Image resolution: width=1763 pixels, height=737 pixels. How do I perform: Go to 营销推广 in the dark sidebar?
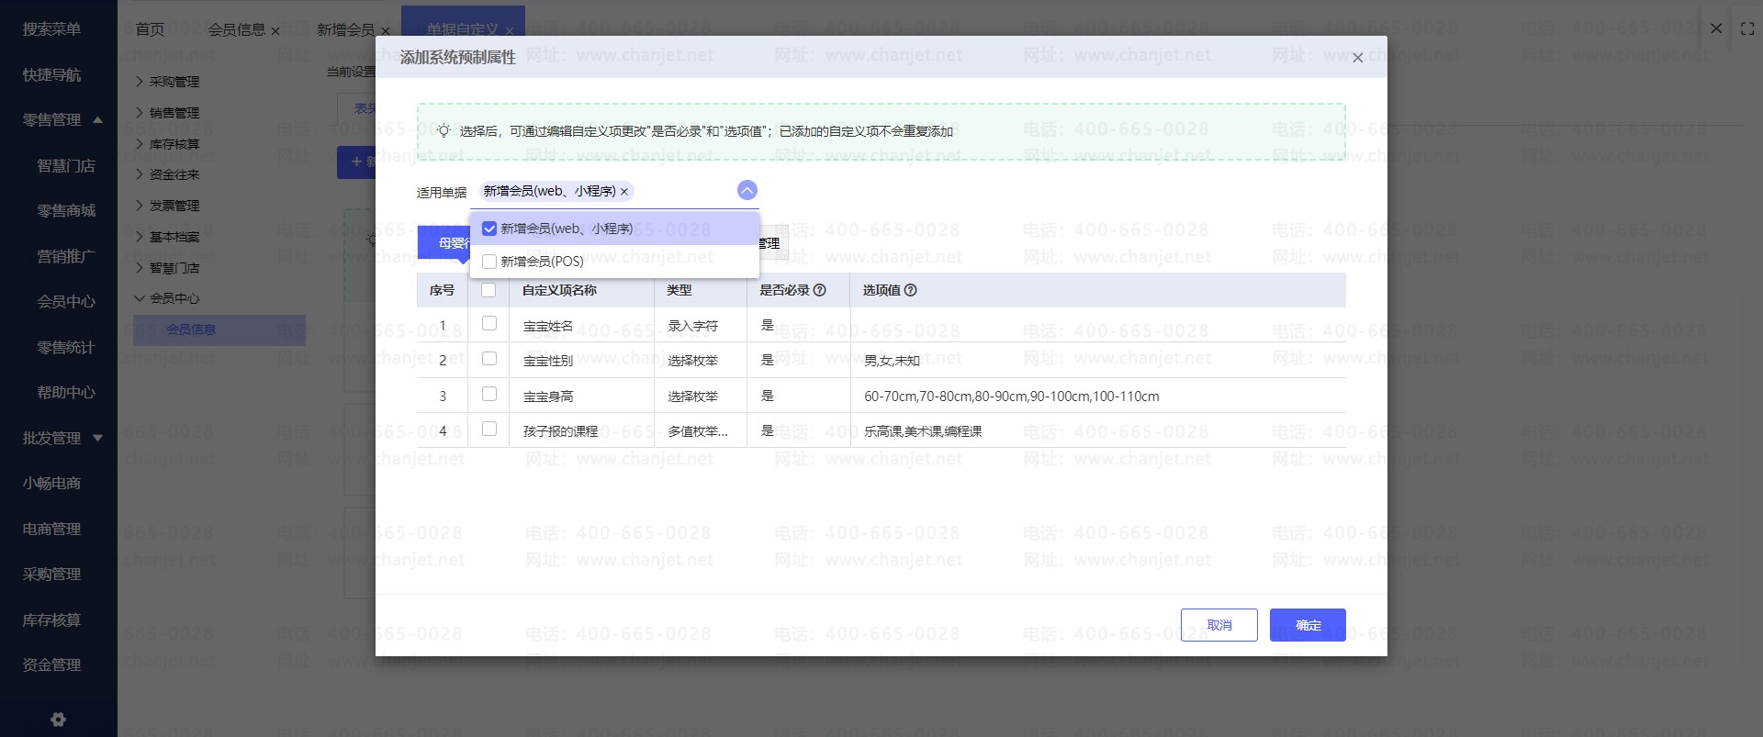(66, 257)
